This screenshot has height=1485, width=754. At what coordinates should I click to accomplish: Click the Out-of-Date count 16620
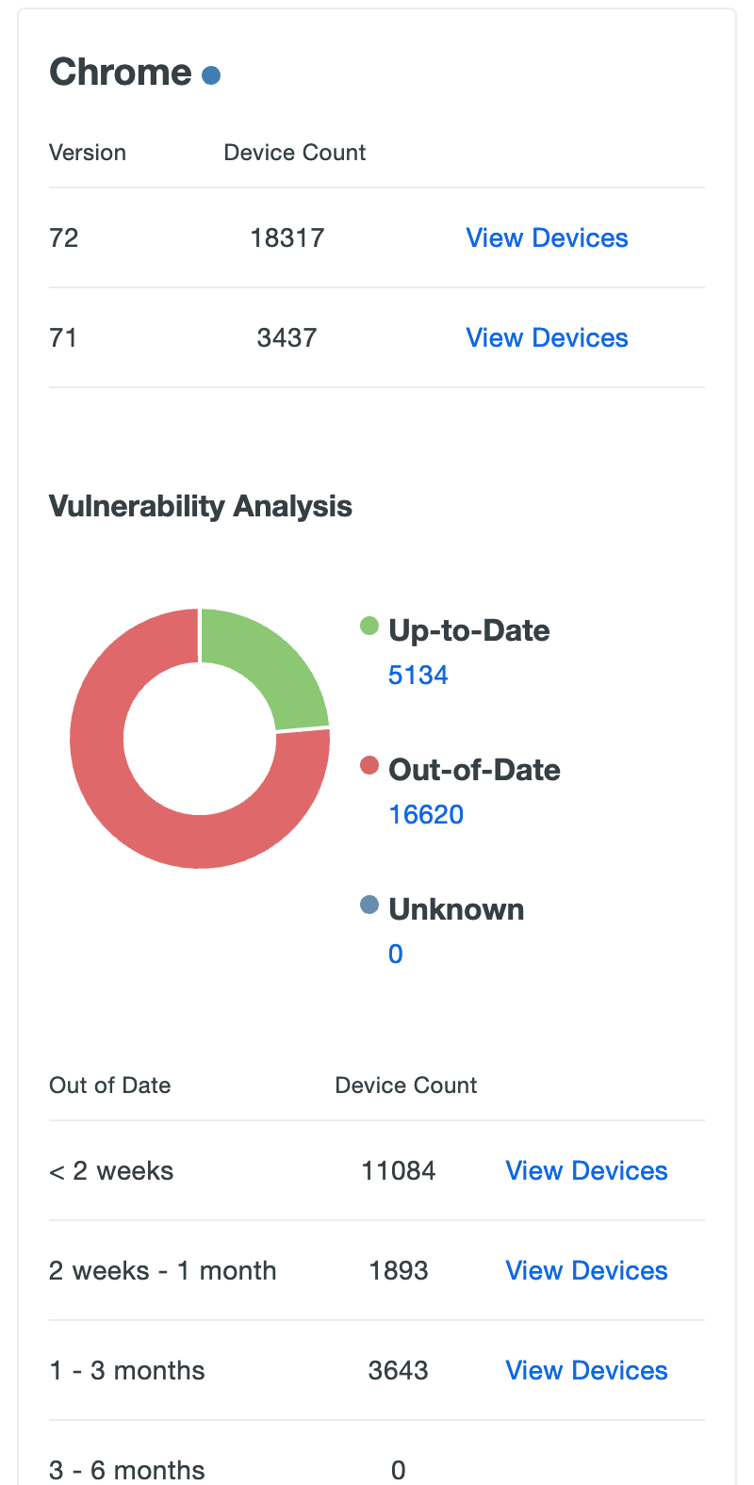(426, 814)
